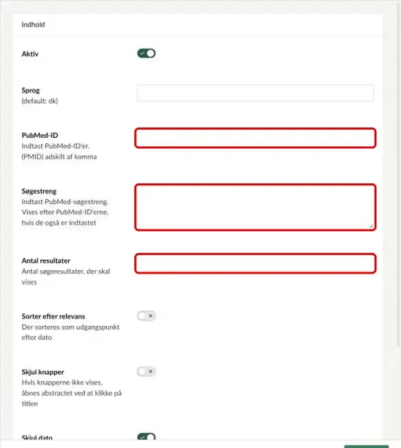This screenshot has height=448, width=401.
Task: Click the Søgestreng label
Action: point(39,191)
